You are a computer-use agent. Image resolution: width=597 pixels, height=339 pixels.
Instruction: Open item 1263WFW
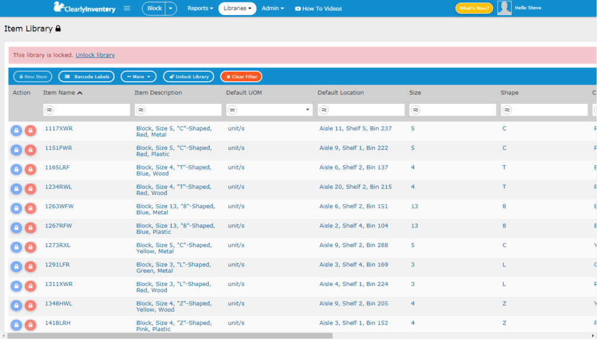(x=59, y=206)
